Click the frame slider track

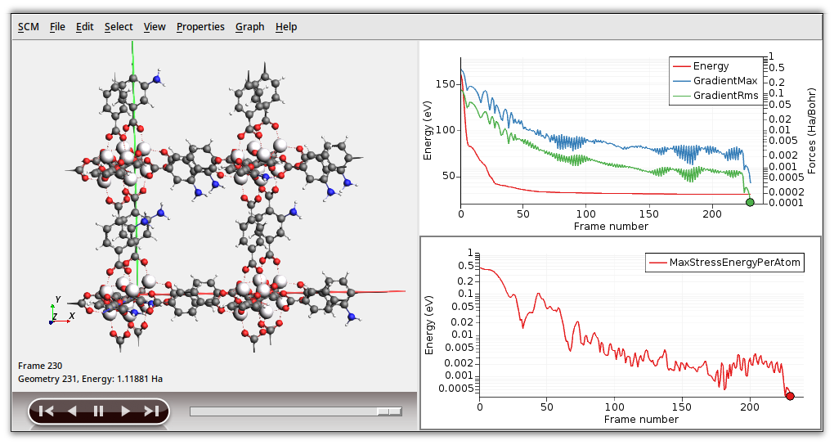click(x=296, y=411)
